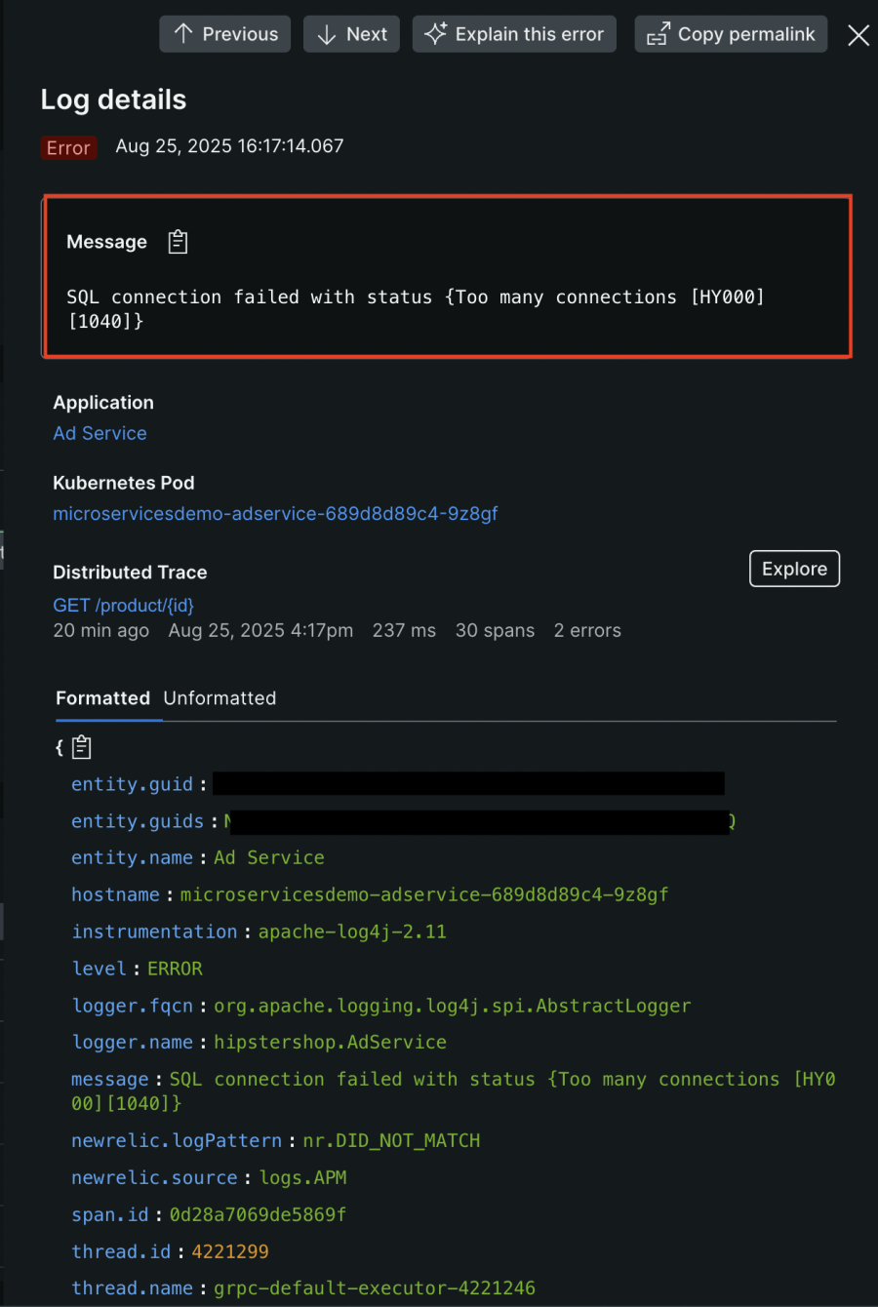Image resolution: width=878 pixels, height=1307 pixels.
Task: Select the entity.guids attribute key
Action: 138,821
